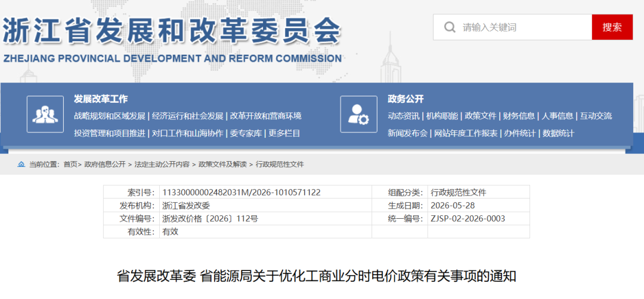Go to 法定主动公开内容 in breadcrumb
Viewport: 644px width, 299px height.
[x=162, y=164]
